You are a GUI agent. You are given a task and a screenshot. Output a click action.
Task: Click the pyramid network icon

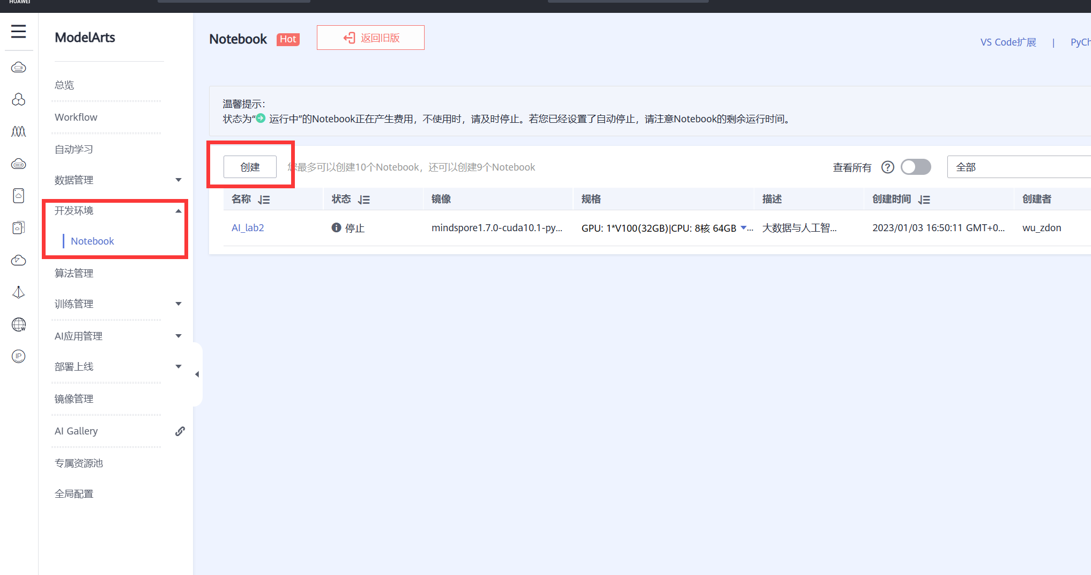[19, 292]
